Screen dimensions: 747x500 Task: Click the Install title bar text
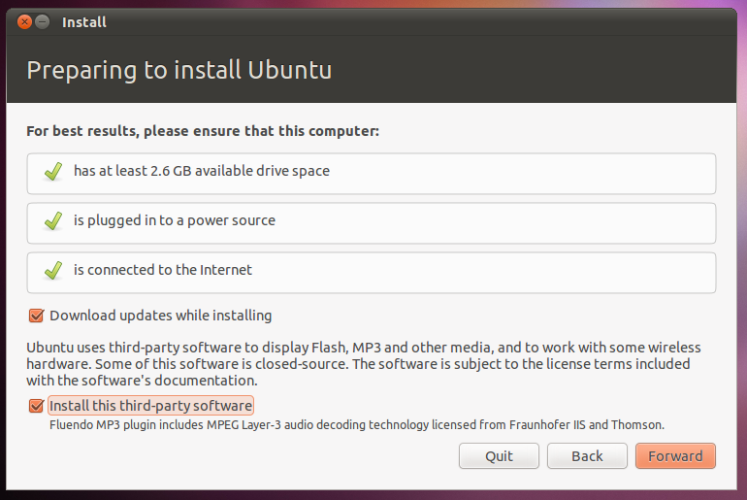(84, 21)
